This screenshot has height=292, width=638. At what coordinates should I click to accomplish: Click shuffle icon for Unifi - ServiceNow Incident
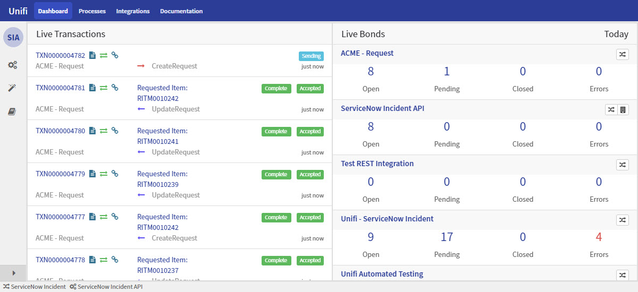point(622,220)
